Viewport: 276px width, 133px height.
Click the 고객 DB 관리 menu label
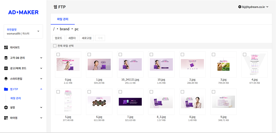pyautogui.click(x=17, y=58)
